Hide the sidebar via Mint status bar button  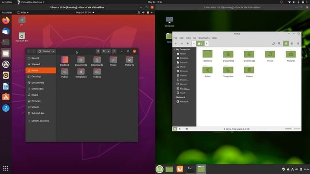click(186, 129)
